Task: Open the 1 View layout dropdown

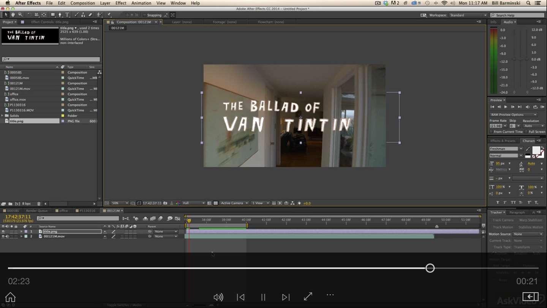Action: (261, 203)
